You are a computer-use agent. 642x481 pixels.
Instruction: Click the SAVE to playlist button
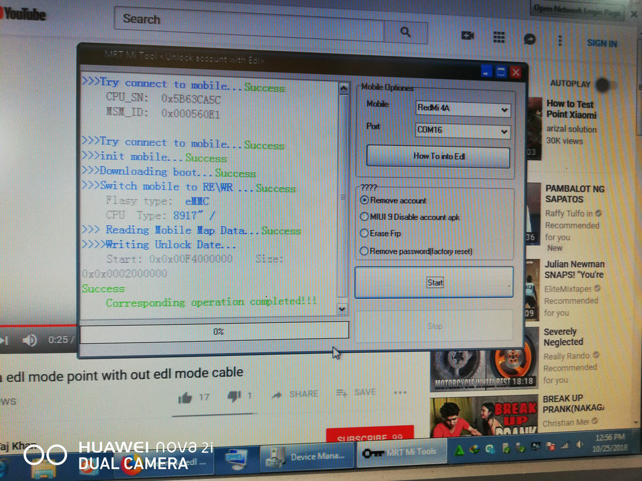pos(356,392)
